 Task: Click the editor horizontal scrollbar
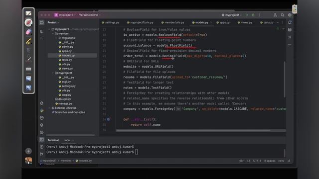click(193, 131)
